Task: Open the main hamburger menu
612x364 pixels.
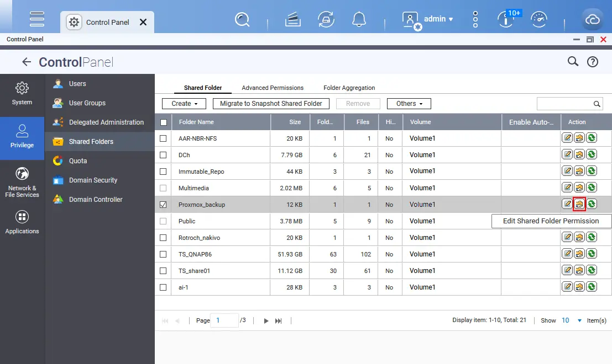Action: (37, 19)
